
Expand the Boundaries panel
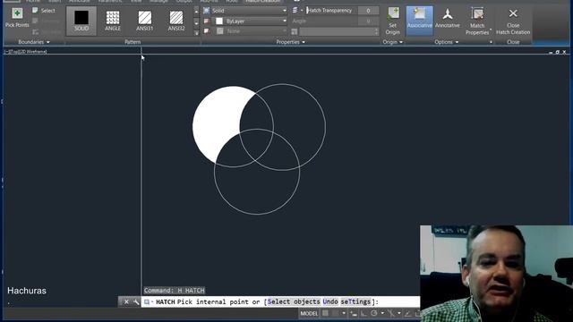34,42
